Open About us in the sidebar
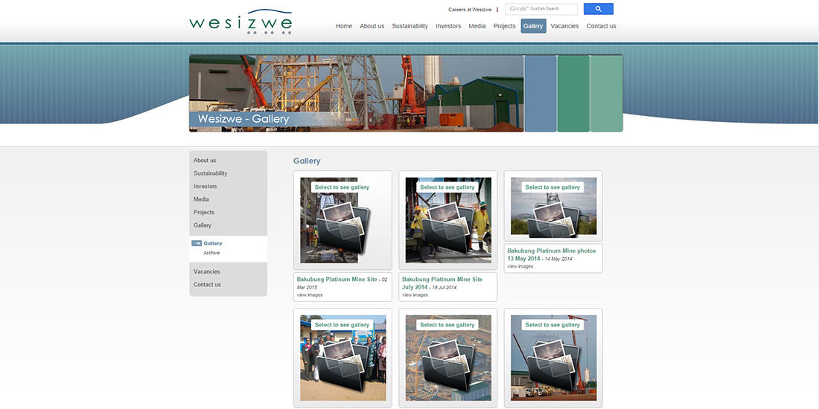The image size is (819, 409). click(x=205, y=160)
